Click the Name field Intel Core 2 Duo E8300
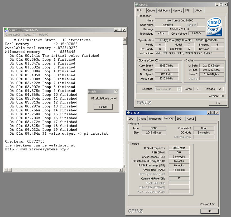This screenshot has height=217, width=231. (x=180, y=21)
